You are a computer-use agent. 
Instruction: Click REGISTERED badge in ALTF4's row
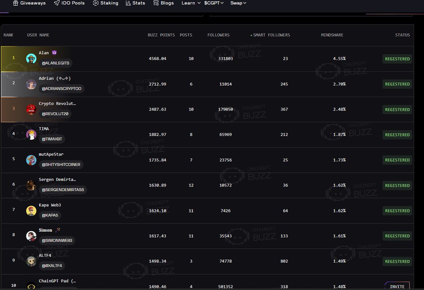[397, 261]
